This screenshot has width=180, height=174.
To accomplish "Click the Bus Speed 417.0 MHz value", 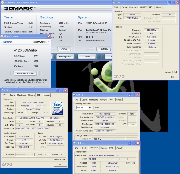I will point(24,143).
